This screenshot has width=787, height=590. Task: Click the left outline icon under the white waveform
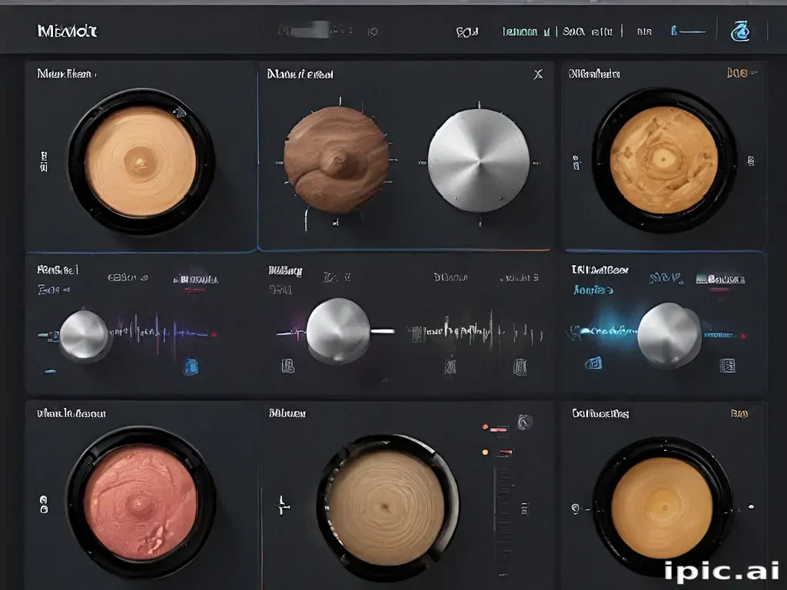click(450, 367)
